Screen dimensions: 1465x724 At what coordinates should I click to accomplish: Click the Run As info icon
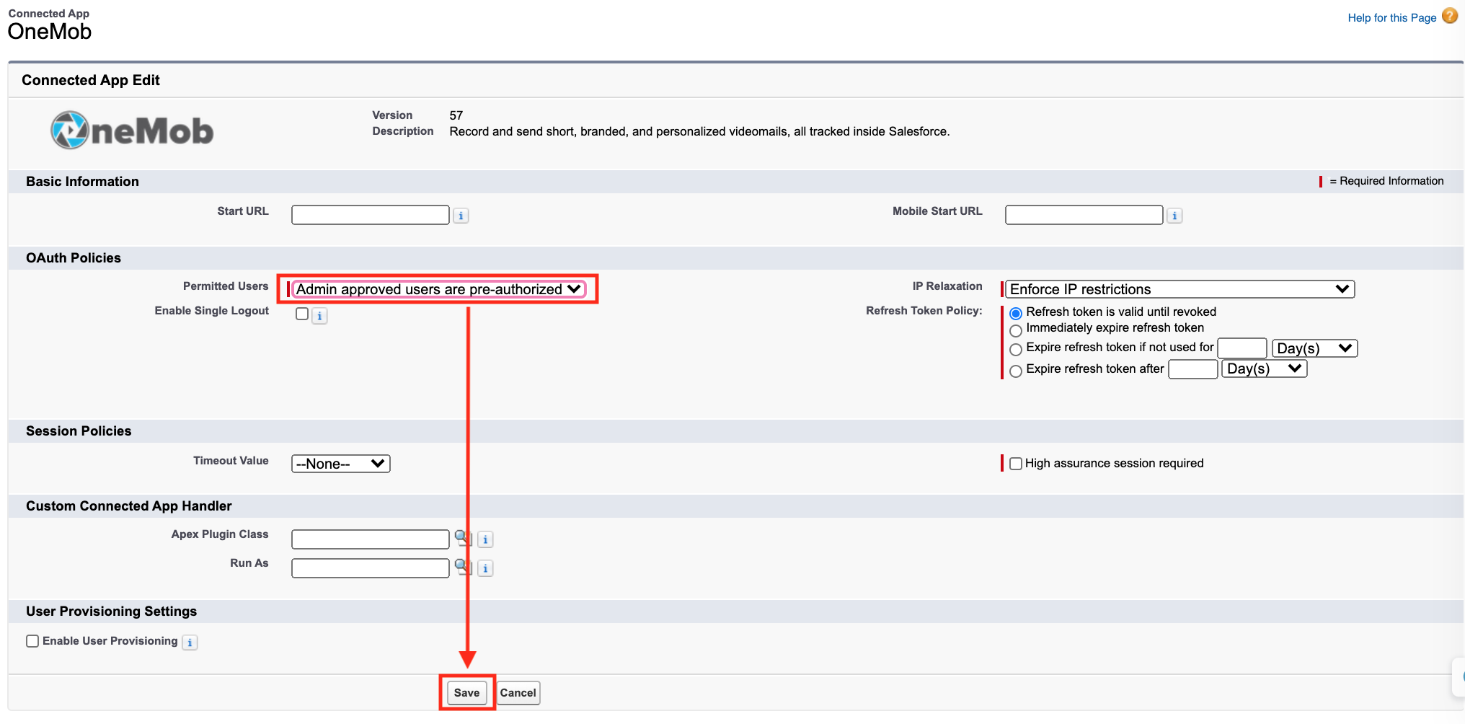click(485, 568)
